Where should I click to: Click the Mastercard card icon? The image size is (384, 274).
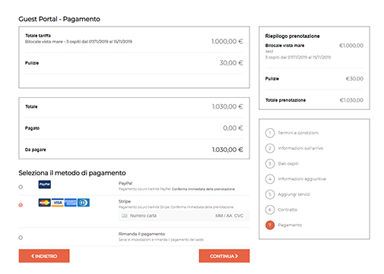(44, 203)
